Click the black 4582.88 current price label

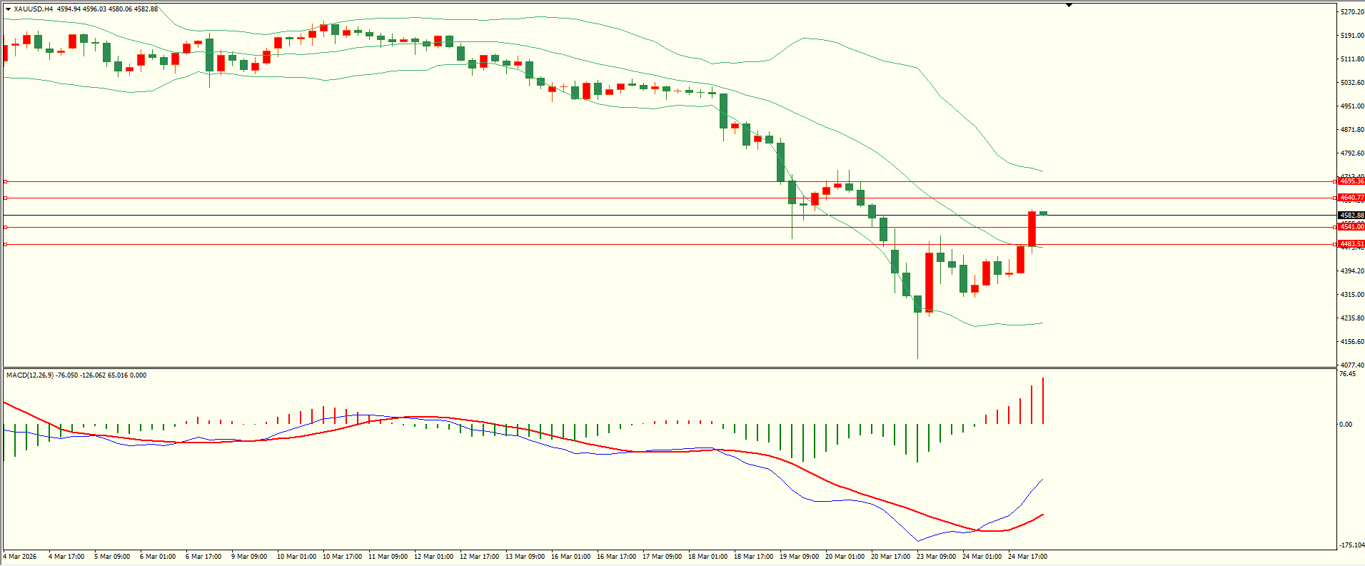(x=1351, y=215)
